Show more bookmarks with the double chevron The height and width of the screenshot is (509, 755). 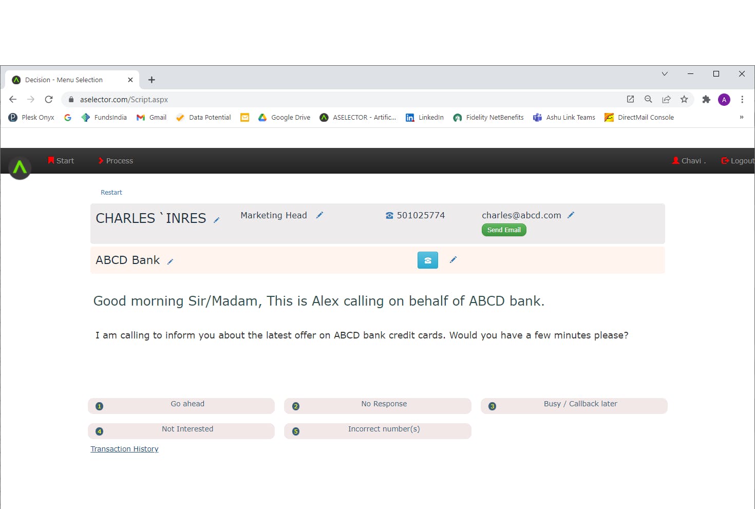[742, 117]
